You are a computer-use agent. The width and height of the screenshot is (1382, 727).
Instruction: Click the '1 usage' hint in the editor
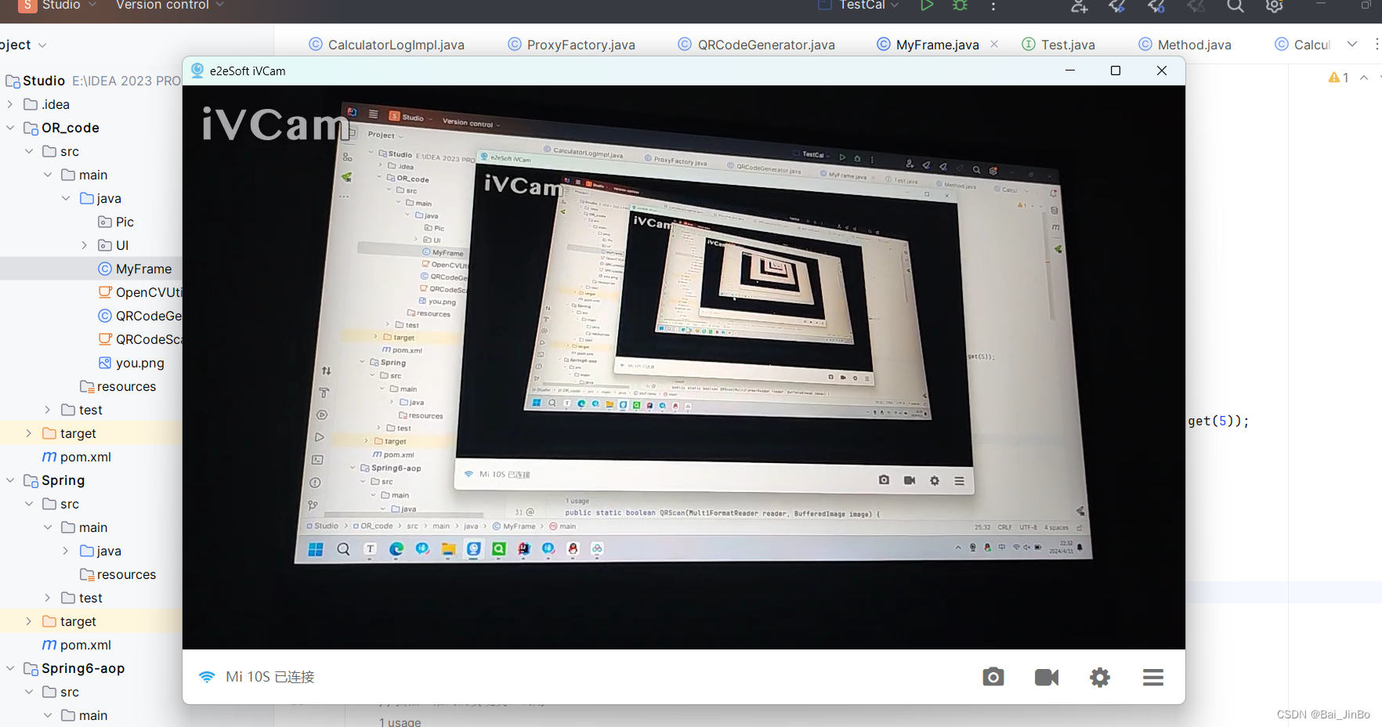pyautogui.click(x=400, y=722)
